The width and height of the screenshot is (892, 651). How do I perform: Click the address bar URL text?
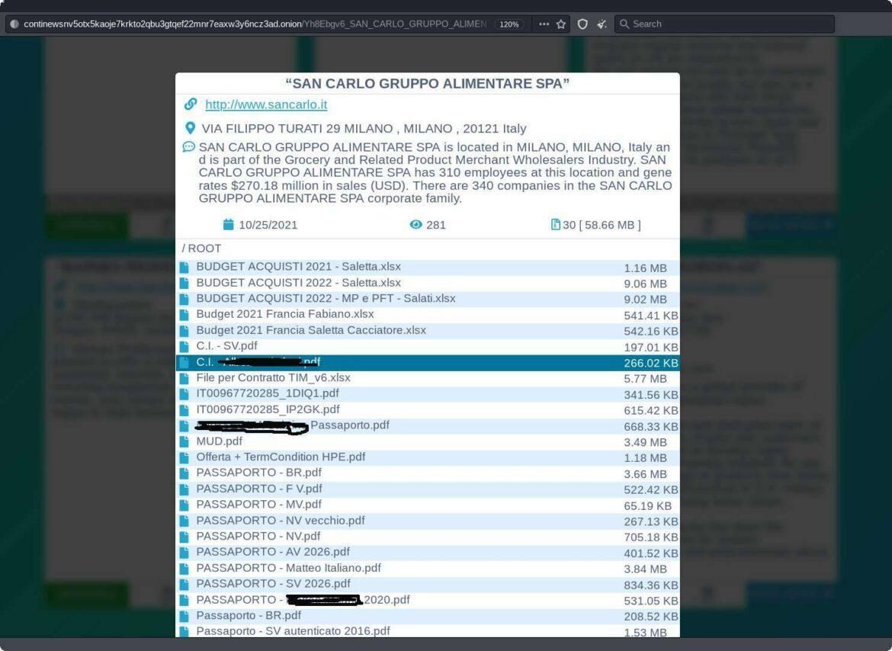coord(252,24)
